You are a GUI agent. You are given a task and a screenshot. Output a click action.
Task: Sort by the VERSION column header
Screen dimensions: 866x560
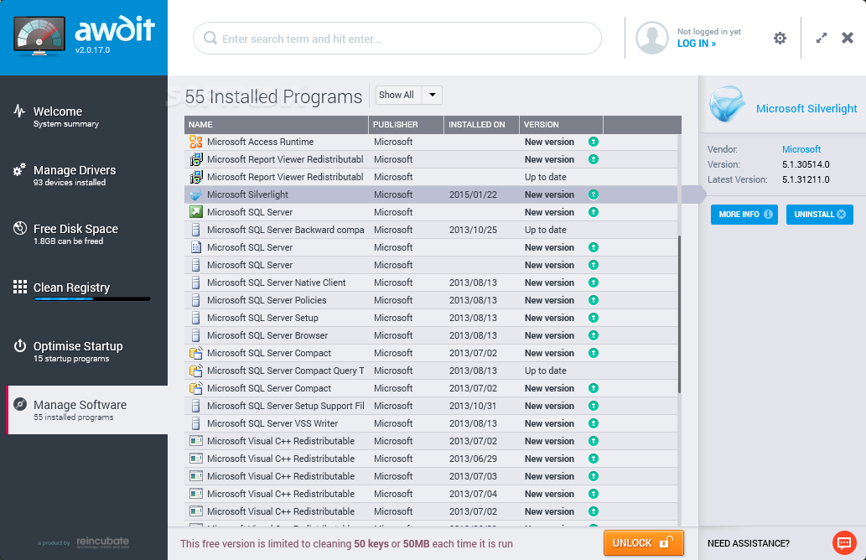coord(561,125)
